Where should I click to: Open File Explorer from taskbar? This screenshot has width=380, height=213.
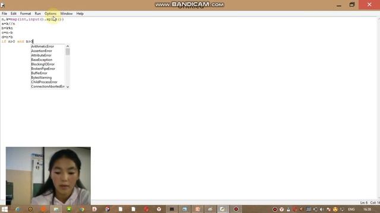coord(56,209)
